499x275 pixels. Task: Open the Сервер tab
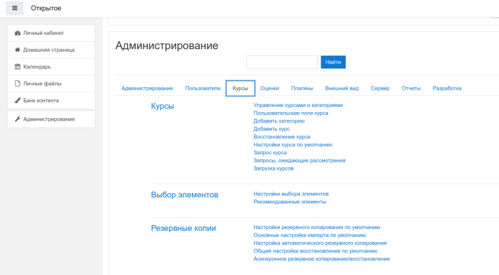point(380,88)
